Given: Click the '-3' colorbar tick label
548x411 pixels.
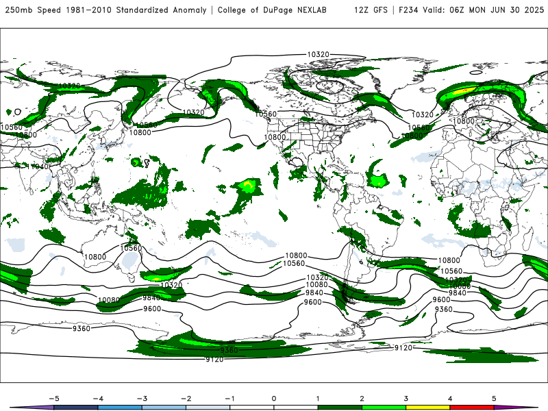Looking at the screenshot, I should tap(142, 399).
